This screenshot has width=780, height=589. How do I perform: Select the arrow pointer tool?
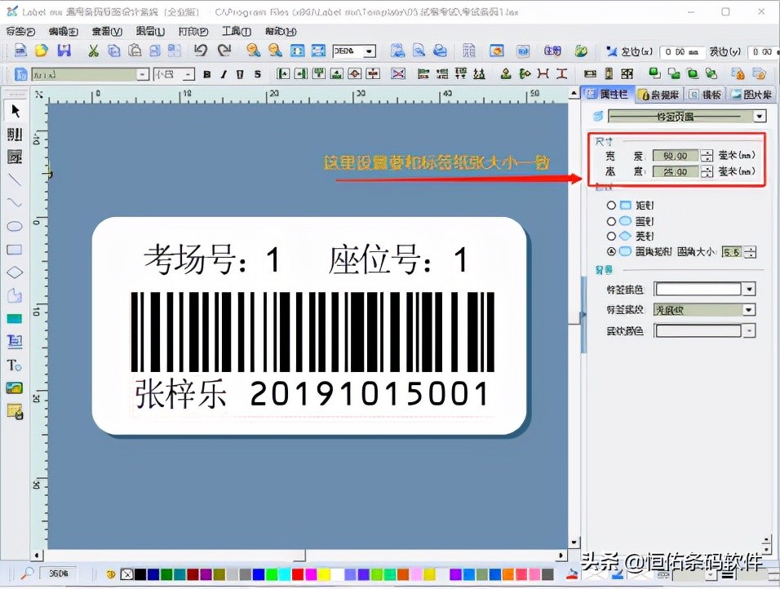(15, 112)
